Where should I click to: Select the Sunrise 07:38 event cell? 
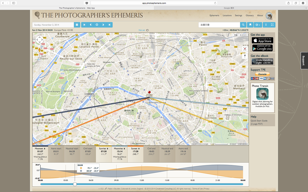point(104,154)
